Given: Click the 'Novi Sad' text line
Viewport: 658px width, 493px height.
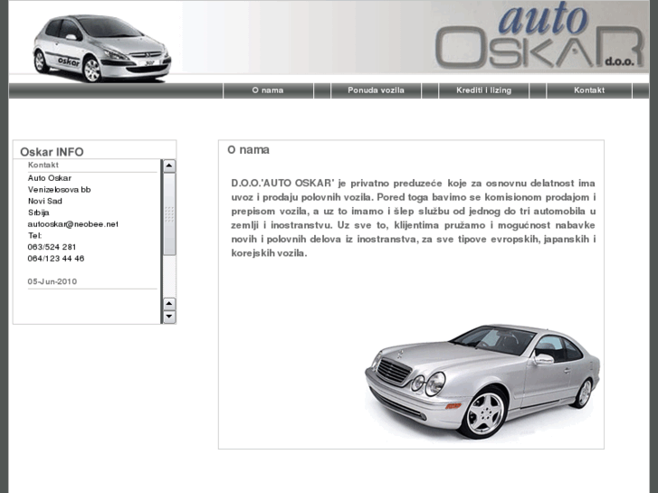Looking at the screenshot, I should (45, 201).
